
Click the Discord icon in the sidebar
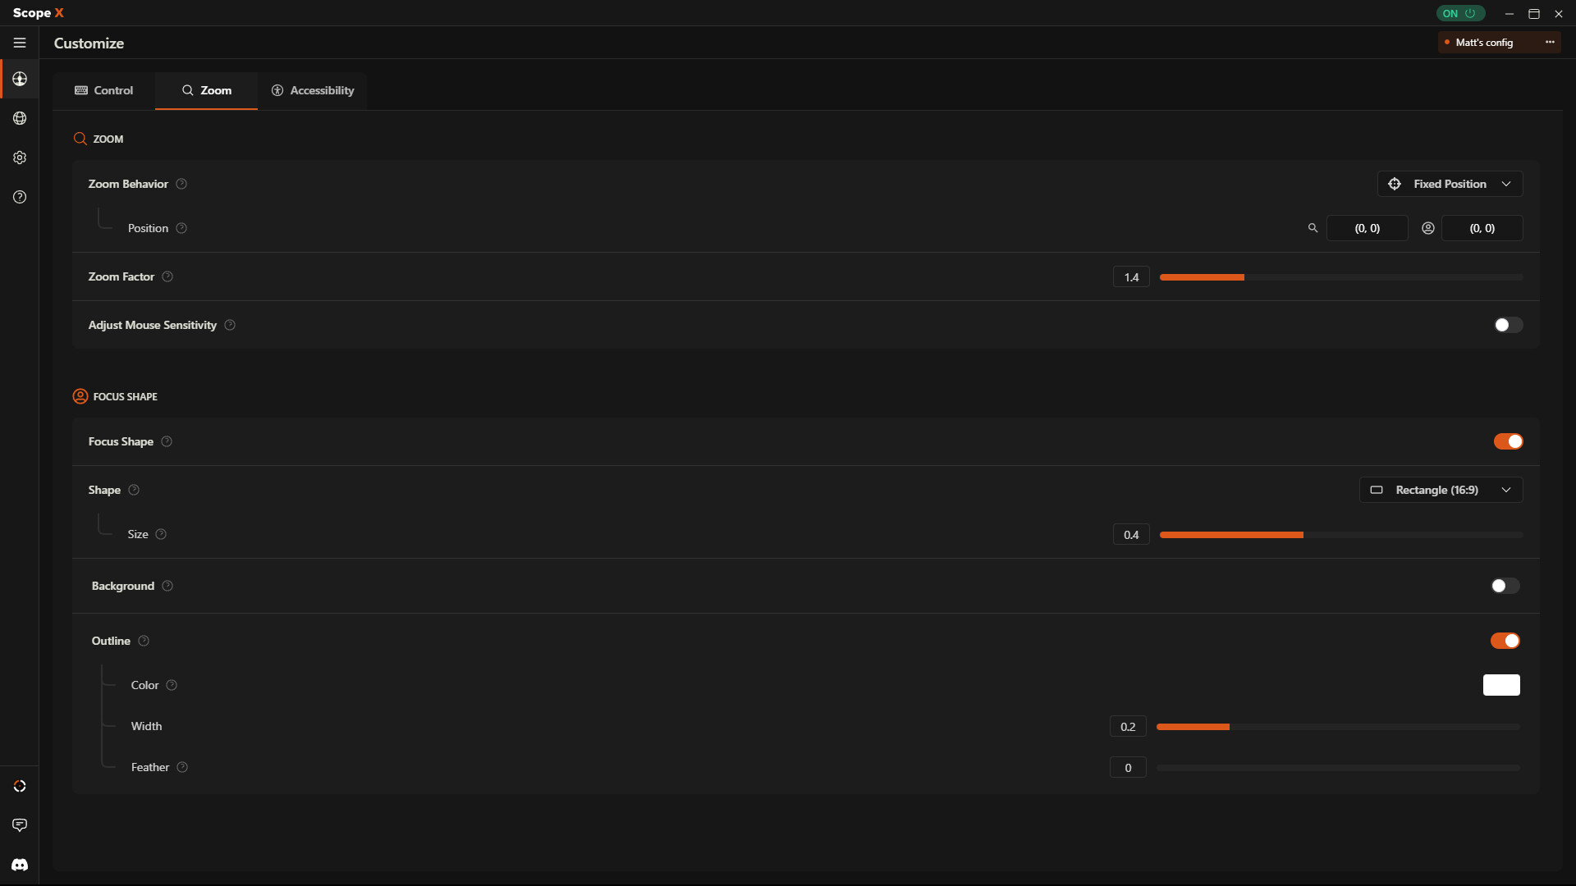(x=20, y=865)
